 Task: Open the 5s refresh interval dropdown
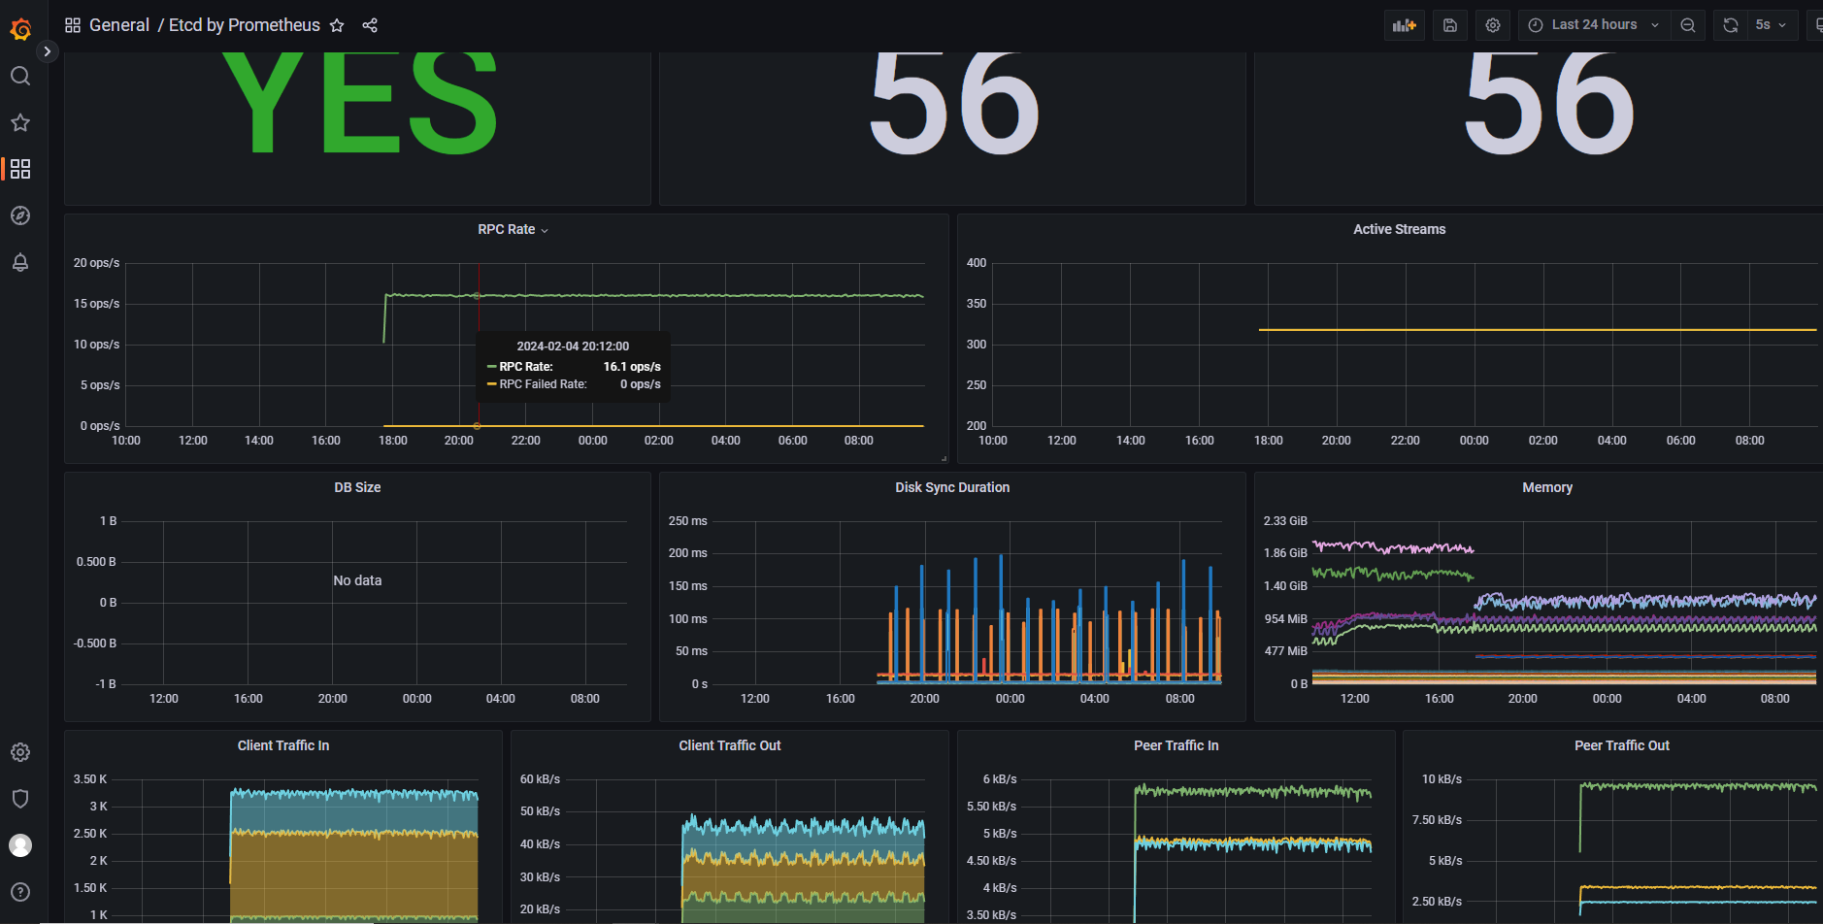(x=1772, y=25)
